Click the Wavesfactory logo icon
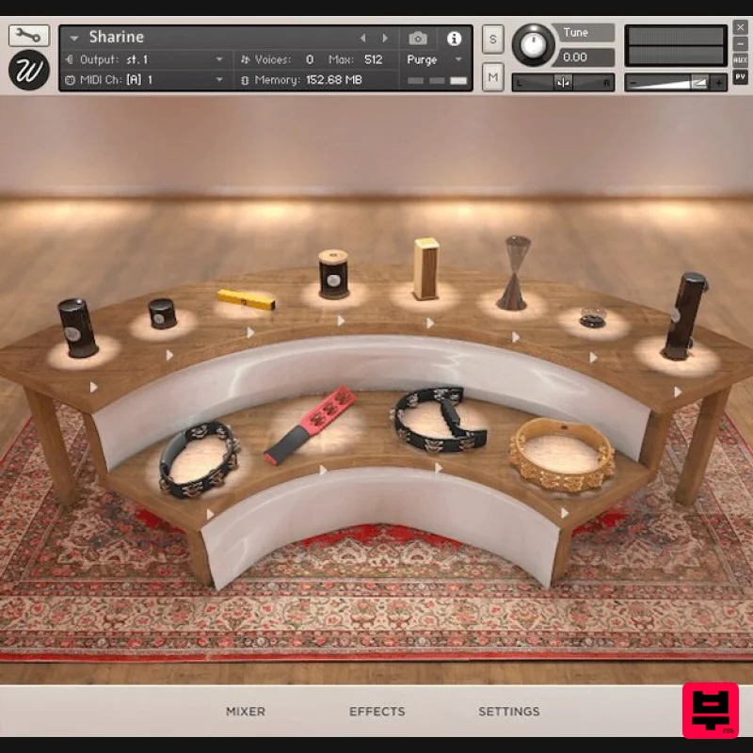Viewport: 753px width, 753px height. point(26,70)
